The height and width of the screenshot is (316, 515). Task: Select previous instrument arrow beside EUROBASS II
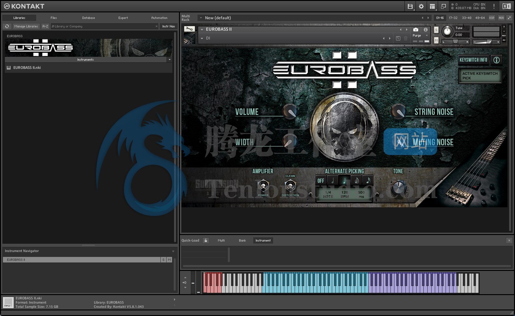(x=401, y=29)
